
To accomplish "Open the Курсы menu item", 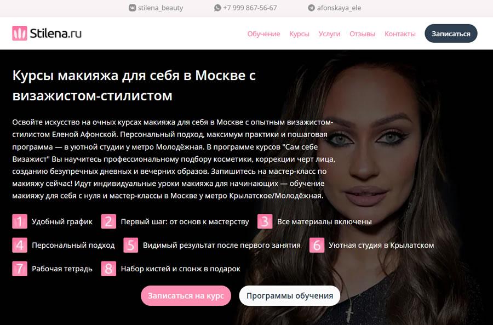I will tap(299, 33).
